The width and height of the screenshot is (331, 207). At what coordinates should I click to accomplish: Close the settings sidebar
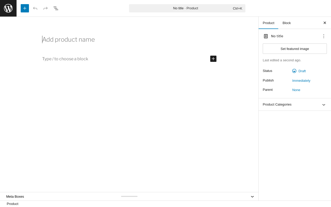[x=325, y=23]
